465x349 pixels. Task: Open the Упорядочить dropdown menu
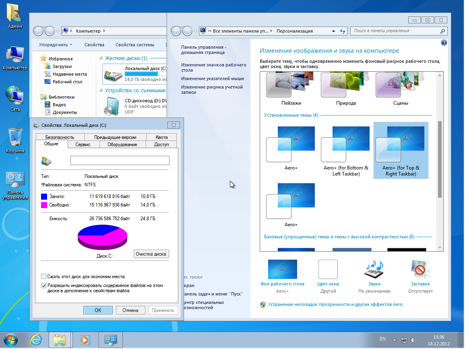56,45
